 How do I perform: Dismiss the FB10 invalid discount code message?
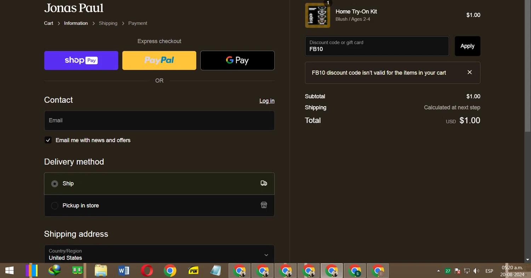click(x=469, y=72)
